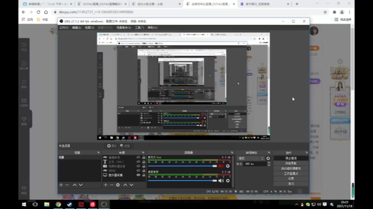Open the 文件(F) menu in OBS
373x209 pixels.
click(64, 28)
